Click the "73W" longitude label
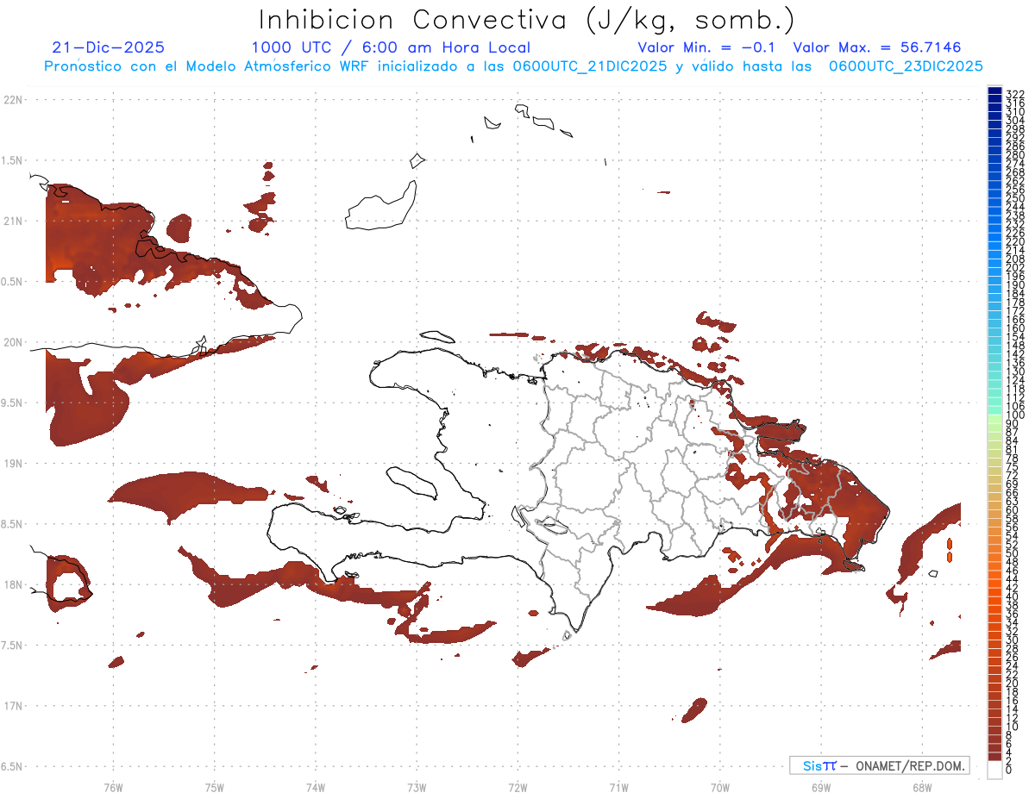This screenshot has height=799, width=1035. [417, 787]
